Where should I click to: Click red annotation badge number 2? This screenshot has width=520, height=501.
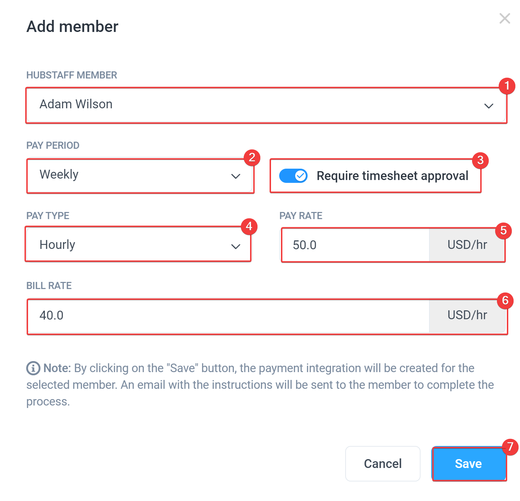point(252,157)
